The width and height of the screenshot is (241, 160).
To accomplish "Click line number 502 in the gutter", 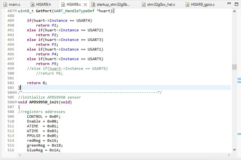I will point(10,83).
